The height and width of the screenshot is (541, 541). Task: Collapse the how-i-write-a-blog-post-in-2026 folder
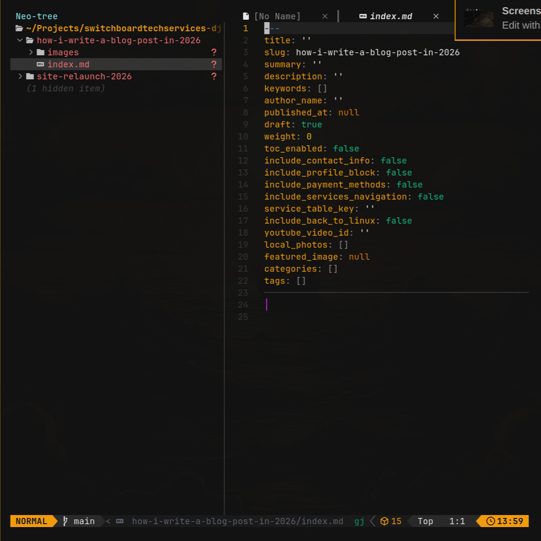(x=20, y=40)
